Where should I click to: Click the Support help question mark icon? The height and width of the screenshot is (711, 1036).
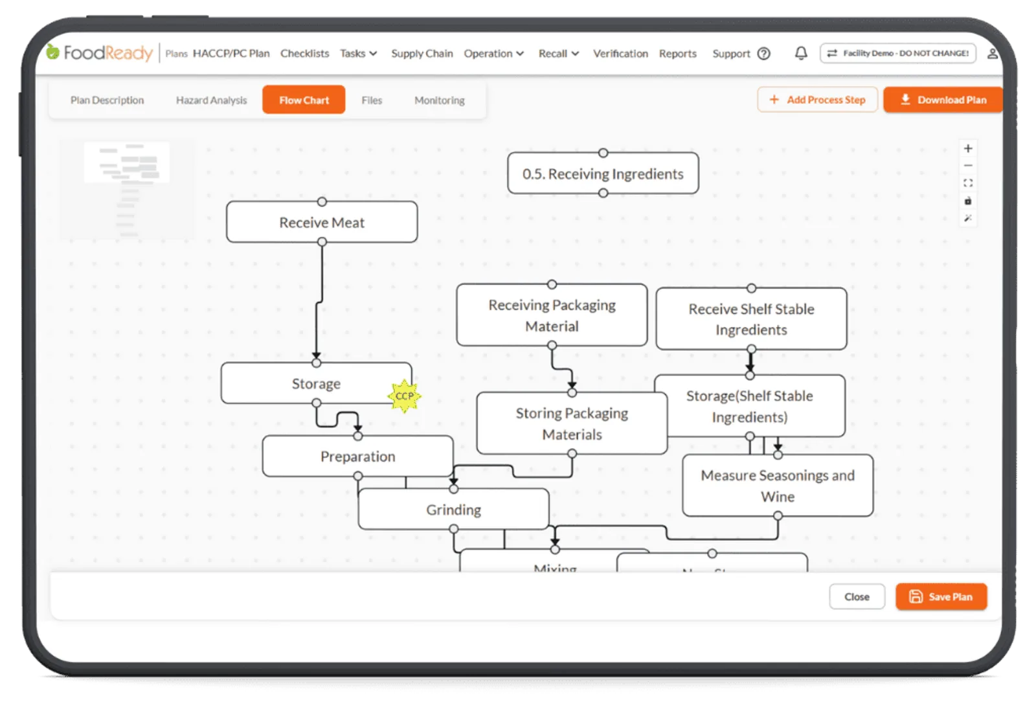pos(764,53)
